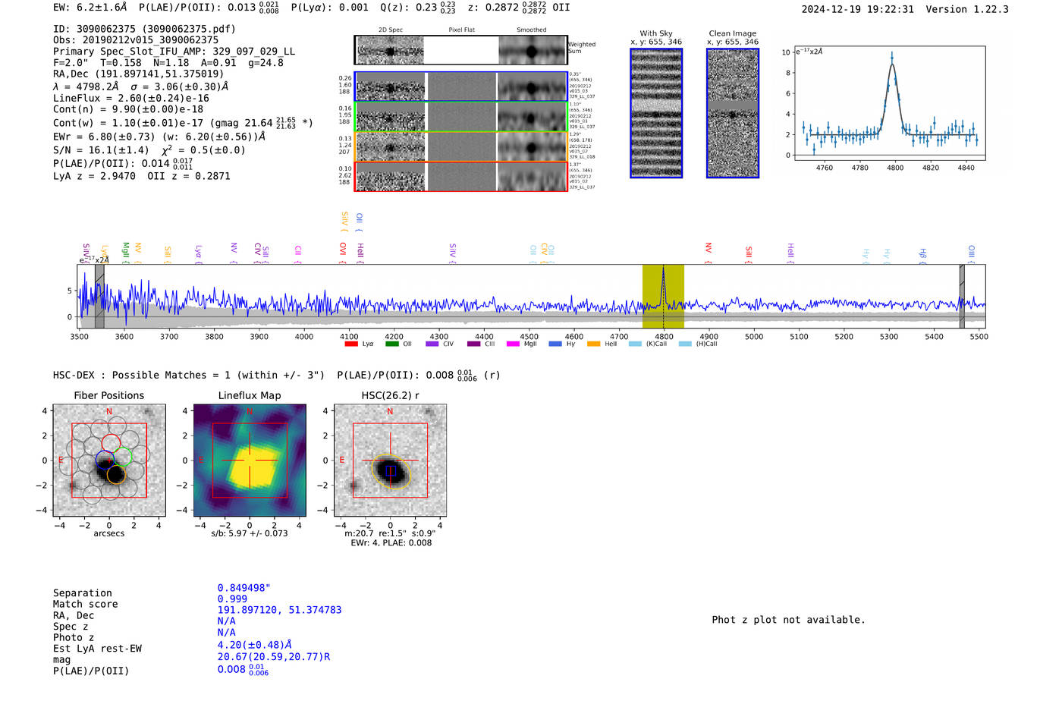
Task: Click the green OII legend swatch
Action: tap(391, 344)
